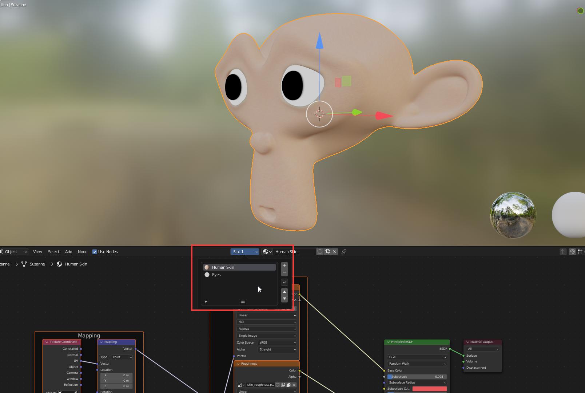Toggle the node tree pin icon

344,252
